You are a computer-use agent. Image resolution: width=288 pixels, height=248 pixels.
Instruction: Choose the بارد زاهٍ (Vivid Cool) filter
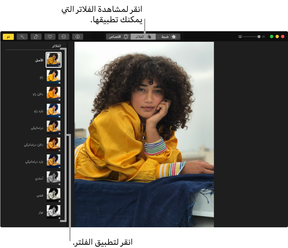coord(54,111)
